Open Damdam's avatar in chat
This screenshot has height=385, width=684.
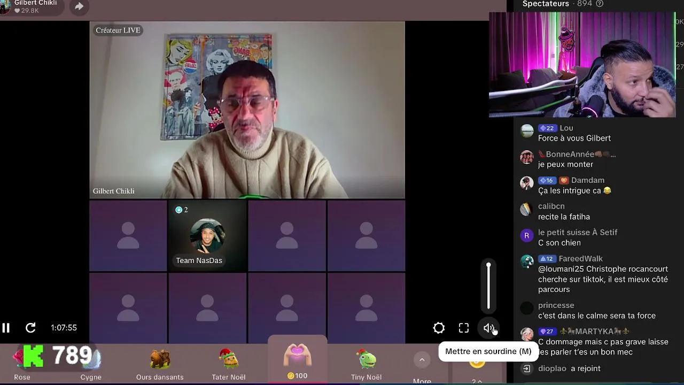pos(527,183)
